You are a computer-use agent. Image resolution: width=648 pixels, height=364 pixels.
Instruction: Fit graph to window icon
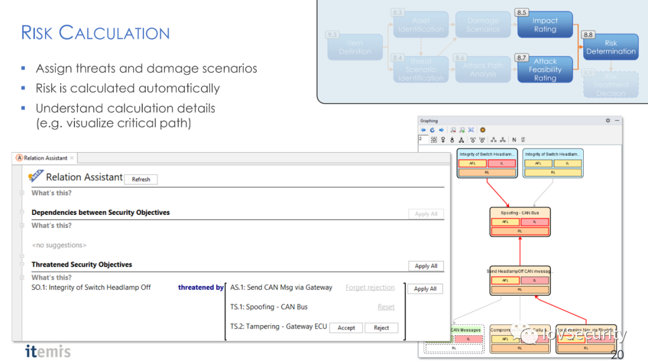tap(471, 130)
